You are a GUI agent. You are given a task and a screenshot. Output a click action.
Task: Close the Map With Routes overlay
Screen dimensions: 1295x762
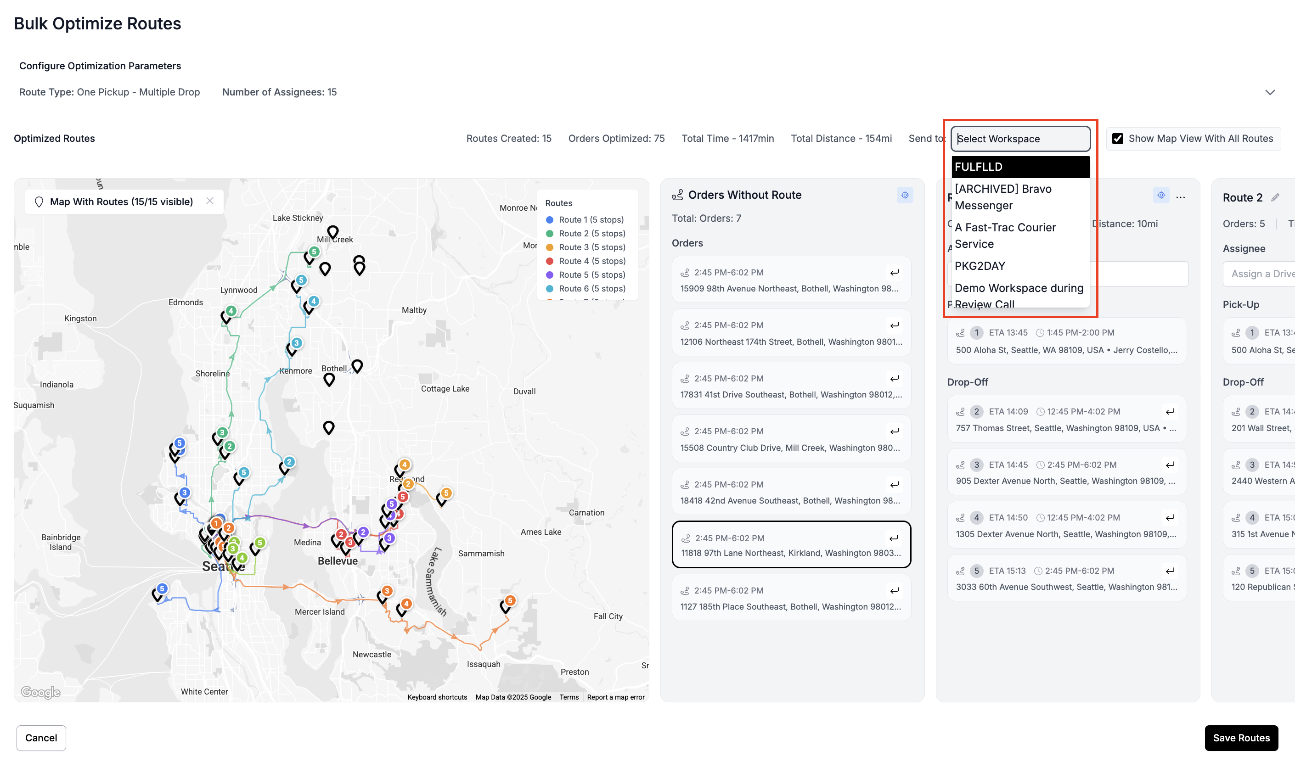pyautogui.click(x=210, y=201)
